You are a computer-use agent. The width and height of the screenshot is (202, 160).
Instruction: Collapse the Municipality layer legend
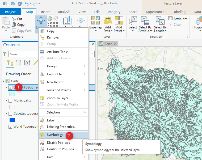(6, 100)
